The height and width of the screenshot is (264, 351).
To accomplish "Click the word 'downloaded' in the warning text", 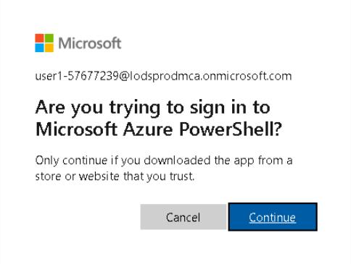I will (x=177, y=161).
